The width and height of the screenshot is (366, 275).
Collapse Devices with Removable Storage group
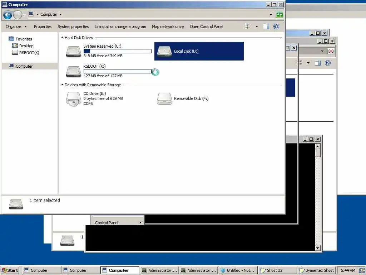tap(62, 85)
